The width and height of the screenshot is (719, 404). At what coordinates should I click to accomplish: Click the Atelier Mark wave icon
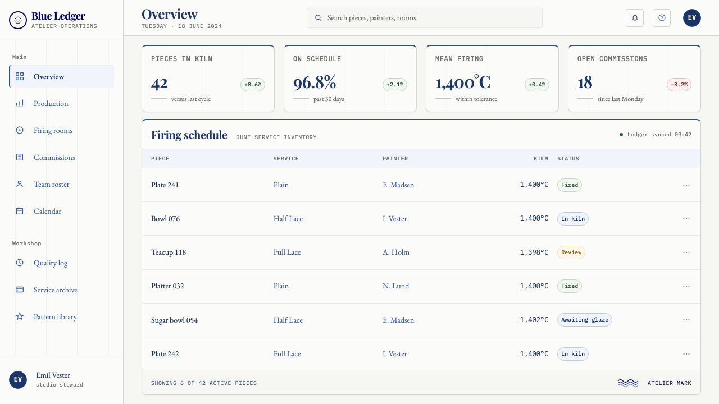click(628, 383)
